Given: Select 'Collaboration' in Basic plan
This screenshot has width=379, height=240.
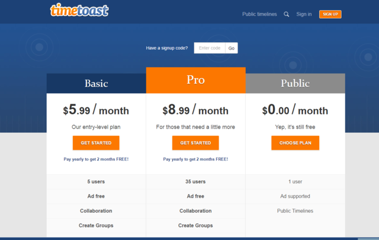Looking at the screenshot, I should (x=96, y=211).
